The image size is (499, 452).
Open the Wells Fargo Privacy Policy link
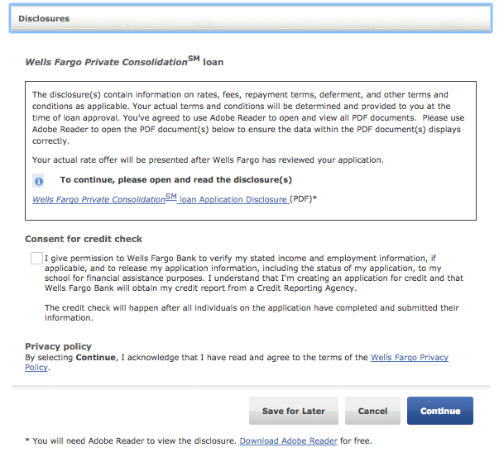point(409,358)
